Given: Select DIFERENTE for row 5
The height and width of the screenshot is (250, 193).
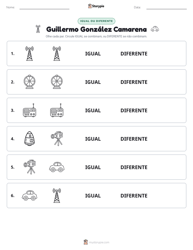Looking at the screenshot, I should pos(134,167).
